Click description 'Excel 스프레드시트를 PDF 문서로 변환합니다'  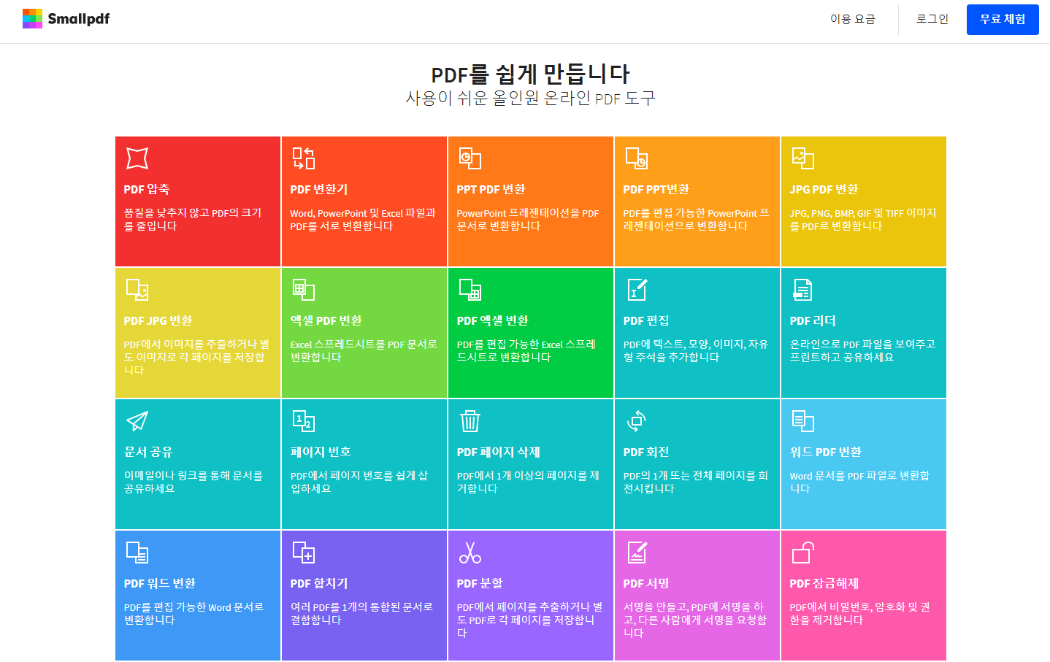(x=364, y=351)
